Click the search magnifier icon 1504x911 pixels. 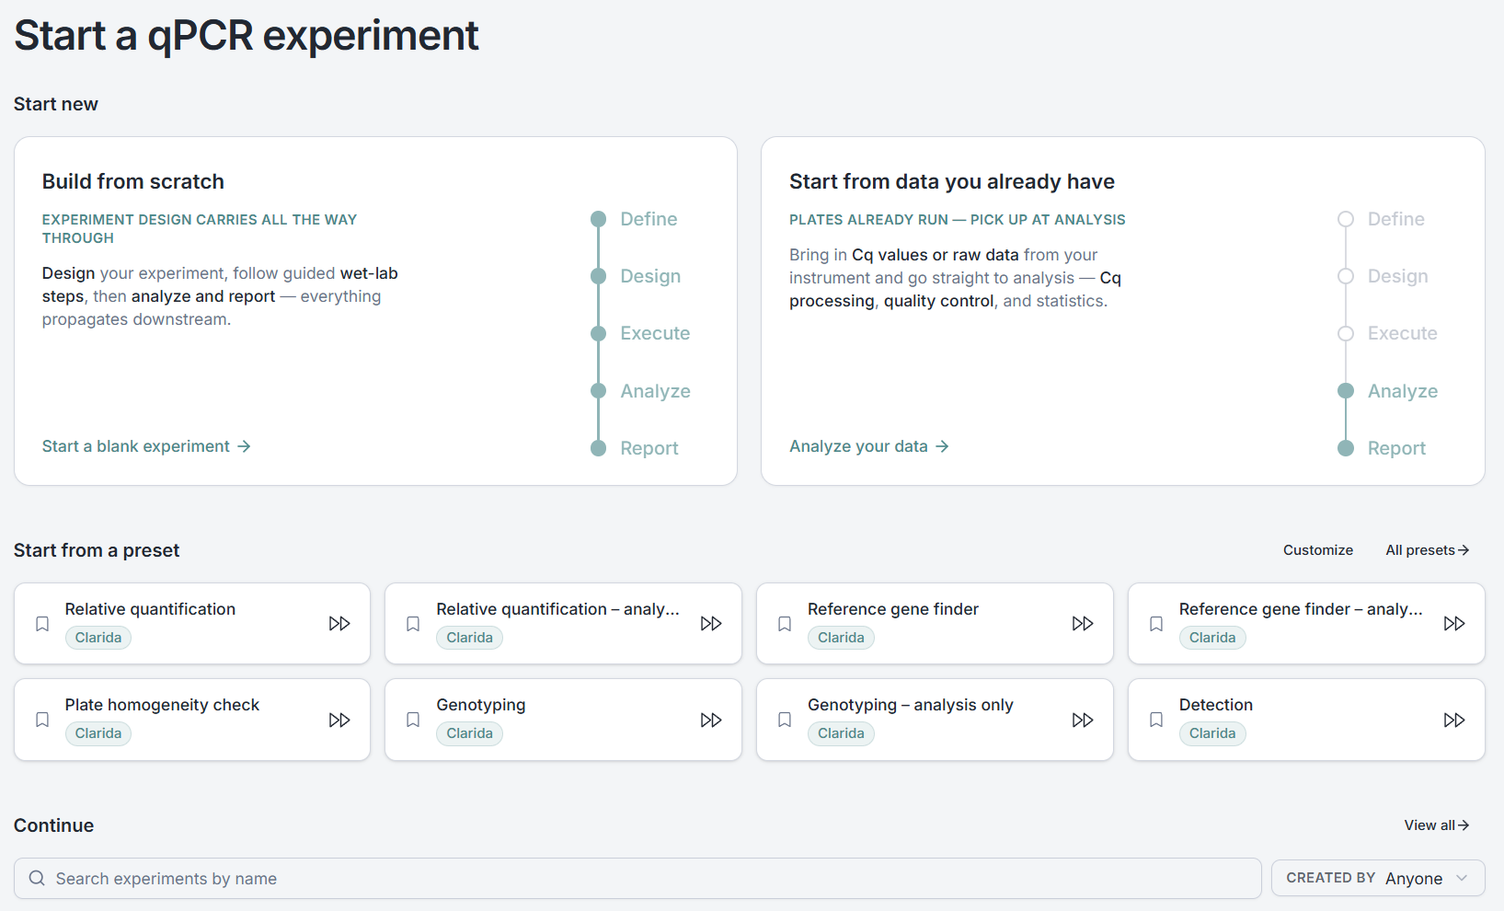[37, 879]
